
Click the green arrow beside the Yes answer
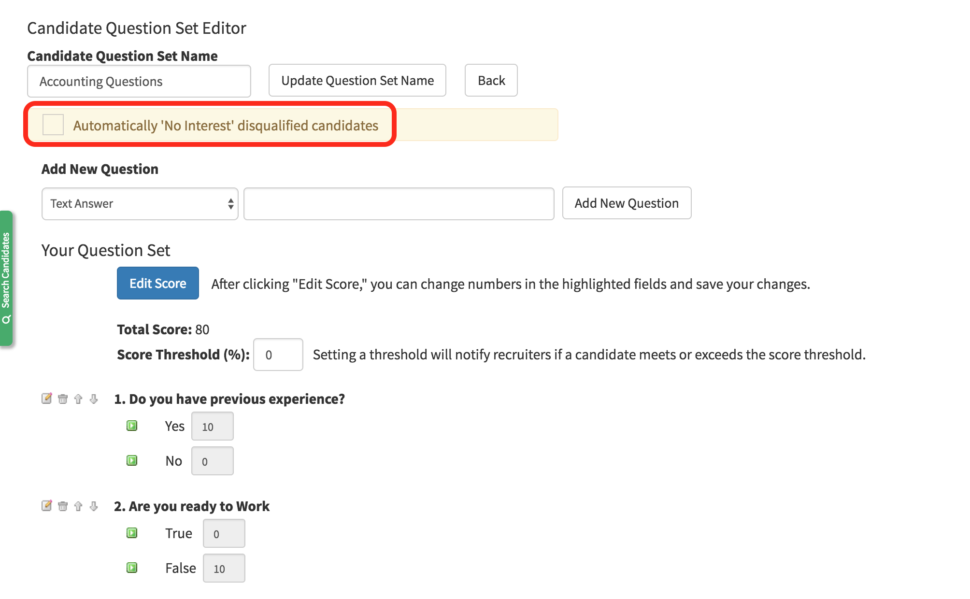(x=132, y=426)
